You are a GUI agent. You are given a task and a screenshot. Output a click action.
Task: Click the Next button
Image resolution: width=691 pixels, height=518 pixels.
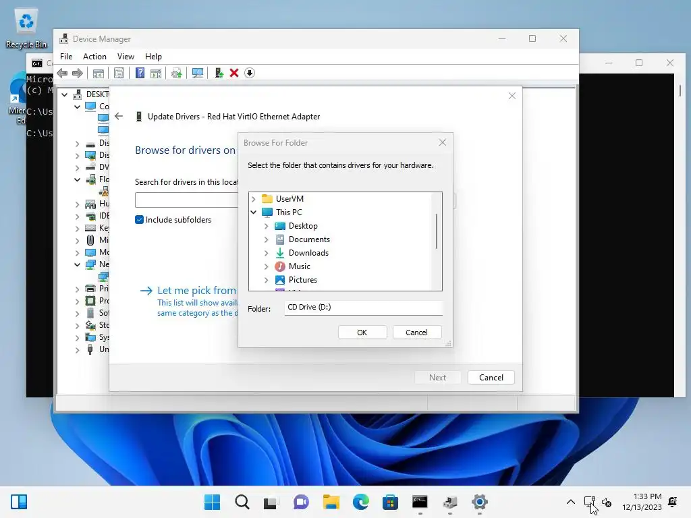tap(437, 378)
